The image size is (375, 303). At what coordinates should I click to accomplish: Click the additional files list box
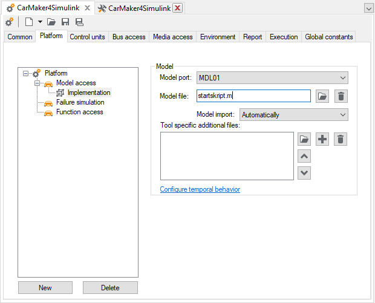click(227, 156)
